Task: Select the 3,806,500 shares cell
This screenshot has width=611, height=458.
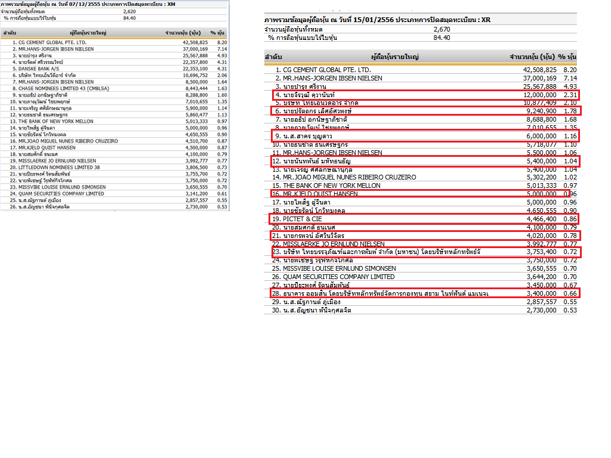Action: (196, 168)
